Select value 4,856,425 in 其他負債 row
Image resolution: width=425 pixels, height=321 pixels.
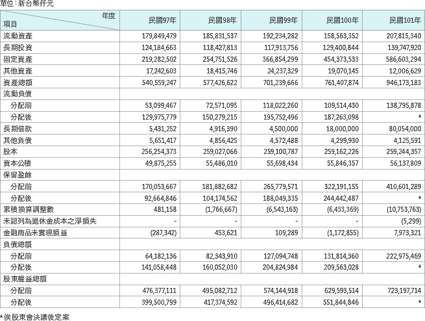pyautogui.click(x=223, y=140)
